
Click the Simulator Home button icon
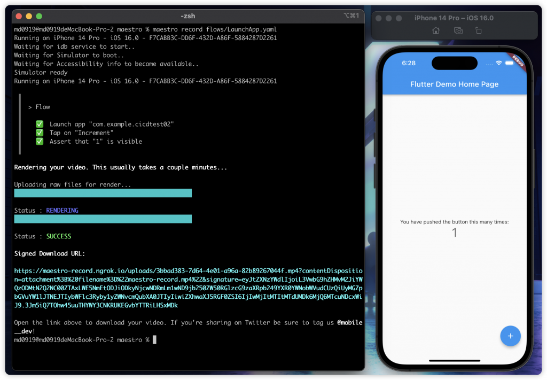click(436, 30)
